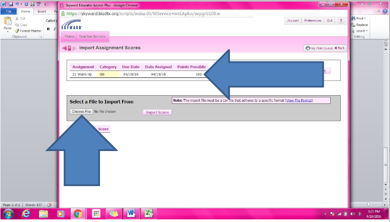Expand the Find dropdown arrow in Word
The image size is (390, 222).
pos(365,19)
